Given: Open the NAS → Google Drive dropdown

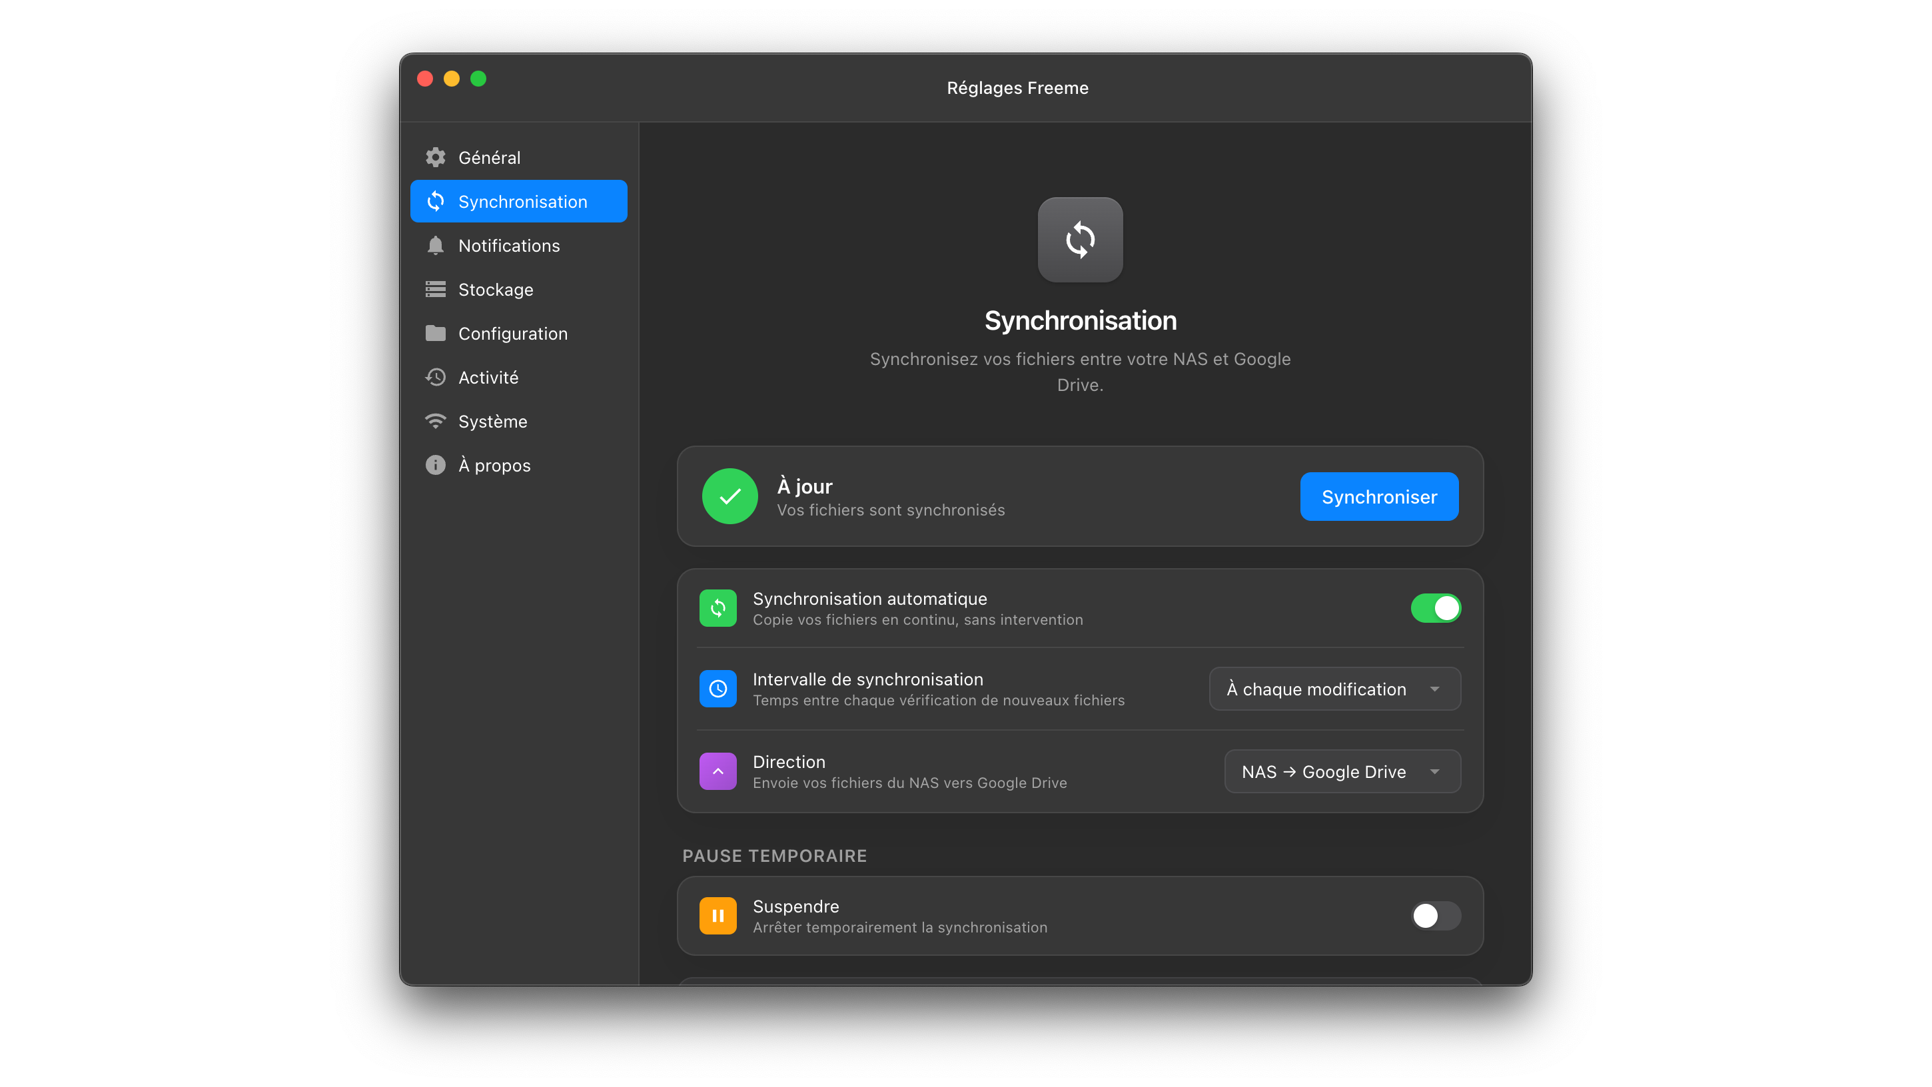Looking at the screenshot, I should click(x=1342, y=771).
